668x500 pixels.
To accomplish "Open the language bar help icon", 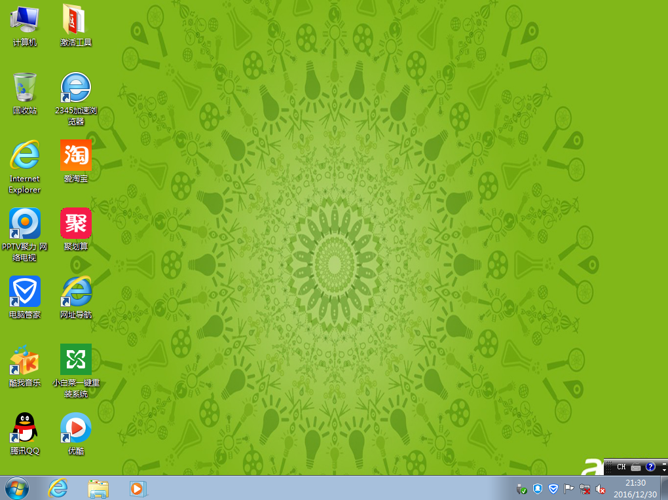I will pos(650,467).
